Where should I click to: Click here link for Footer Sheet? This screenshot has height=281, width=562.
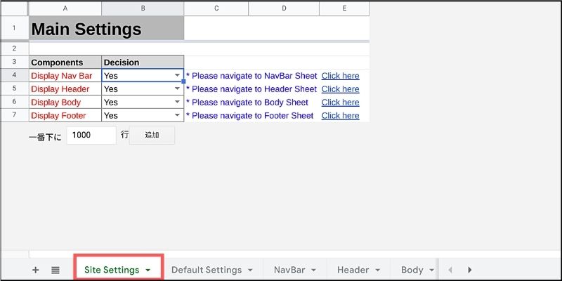(x=340, y=115)
